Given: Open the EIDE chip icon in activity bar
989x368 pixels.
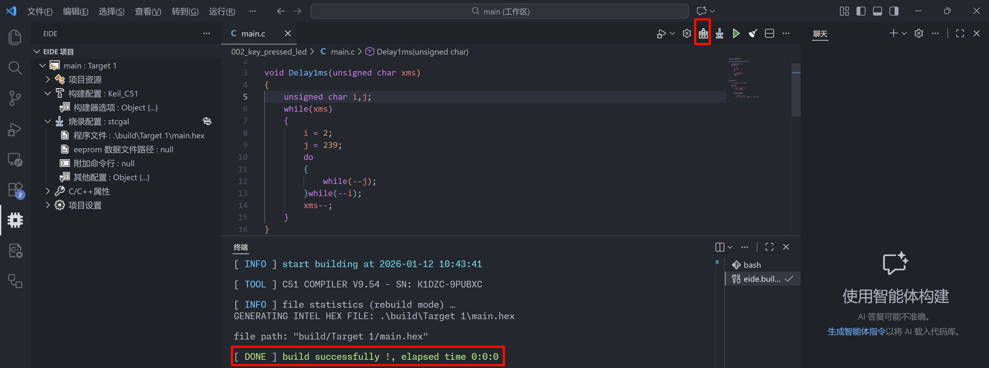Looking at the screenshot, I should (15, 220).
